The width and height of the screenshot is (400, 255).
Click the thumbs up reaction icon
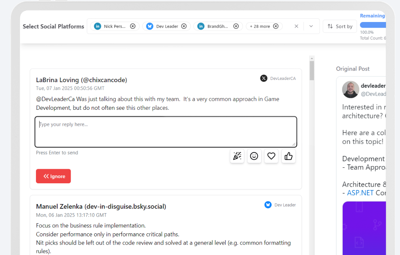(288, 156)
